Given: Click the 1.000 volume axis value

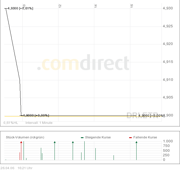Looking at the screenshot, I should (168, 141).
